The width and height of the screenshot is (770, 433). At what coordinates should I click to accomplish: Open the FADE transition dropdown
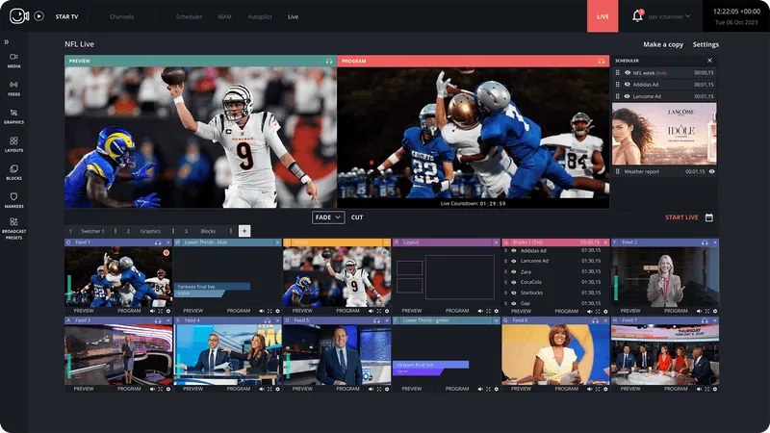(x=328, y=217)
